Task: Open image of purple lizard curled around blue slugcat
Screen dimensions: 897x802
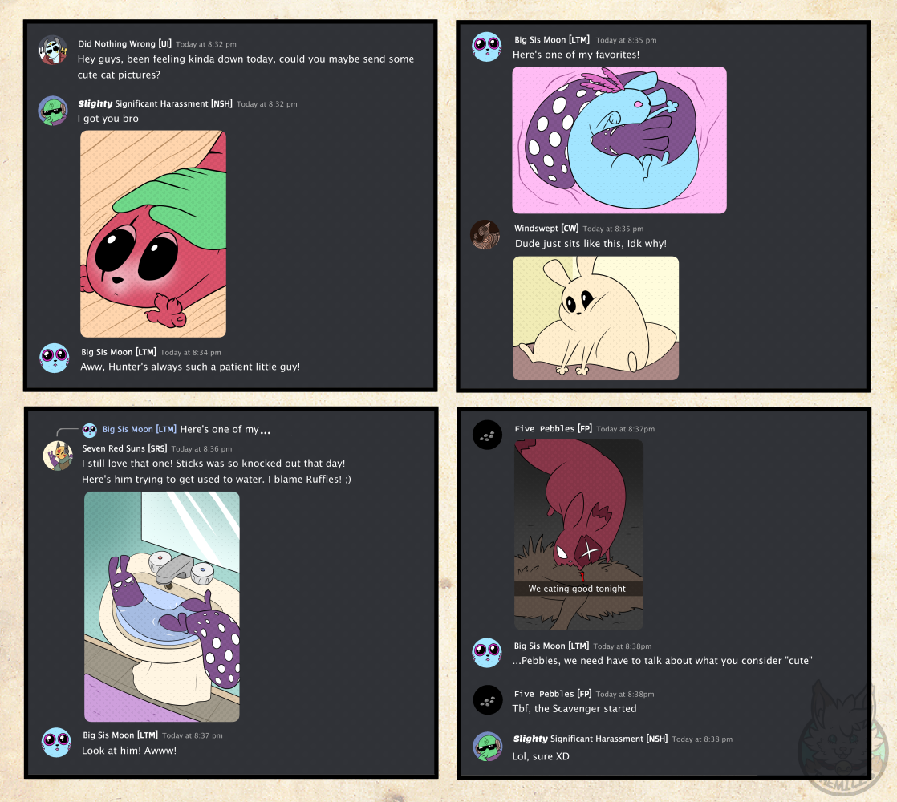Action: [x=619, y=140]
